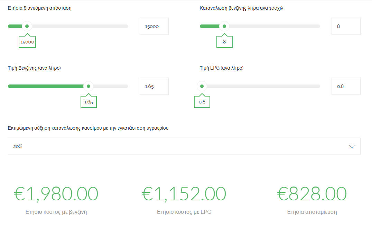
Task: Click the €1,980.00 annual petrol cost
Action: pos(56,194)
